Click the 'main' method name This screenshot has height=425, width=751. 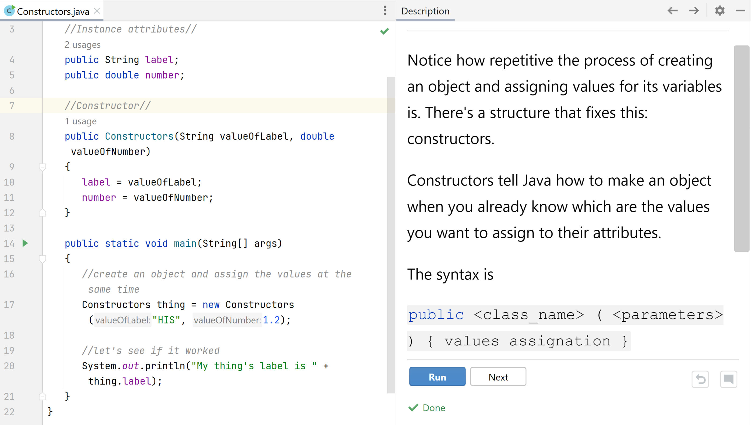(x=185, y=243)
